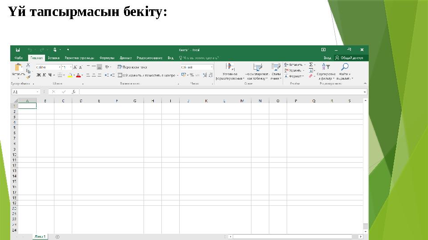Expand the formula bar
The height and width of the screenshot is (240, 428).
click(365, 92)
